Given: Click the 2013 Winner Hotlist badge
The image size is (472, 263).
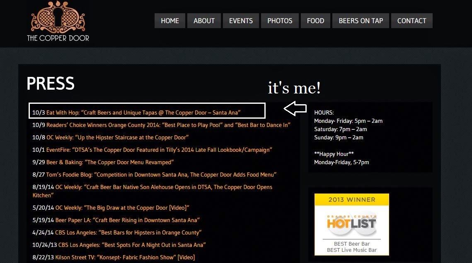Looking at the screenshot, I should (x=351, y=224).
